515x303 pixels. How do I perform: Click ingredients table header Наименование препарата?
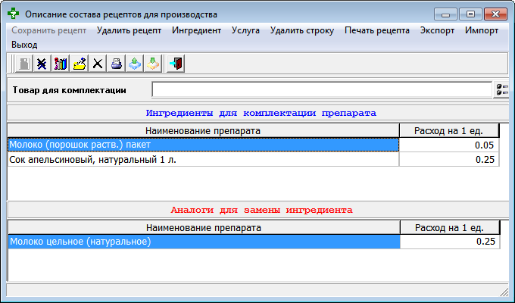click(x=203, y=131)
